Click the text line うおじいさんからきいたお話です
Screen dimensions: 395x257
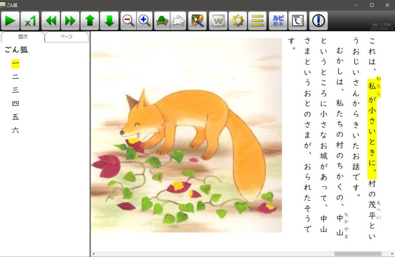click(356, 117)
